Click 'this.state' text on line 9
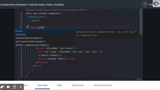The image size is (160, 90). point(37,27)
